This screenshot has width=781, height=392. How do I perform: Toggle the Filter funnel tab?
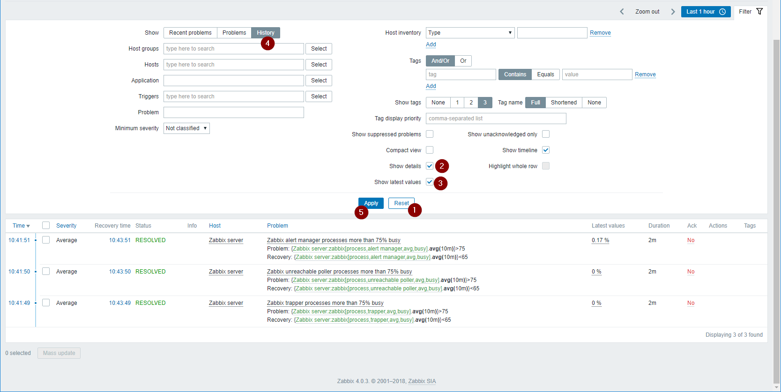pos(751,12)
